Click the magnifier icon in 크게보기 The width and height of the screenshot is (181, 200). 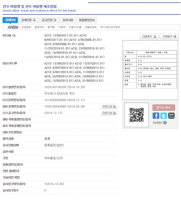point(175,36)
